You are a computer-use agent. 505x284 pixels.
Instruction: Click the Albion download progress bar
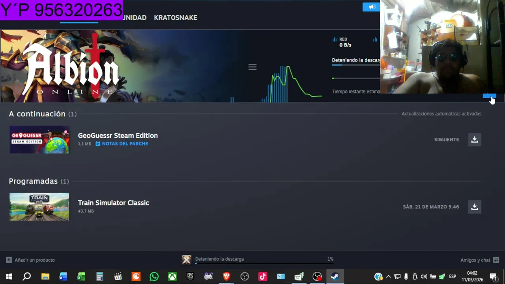(x=356, y=65)
